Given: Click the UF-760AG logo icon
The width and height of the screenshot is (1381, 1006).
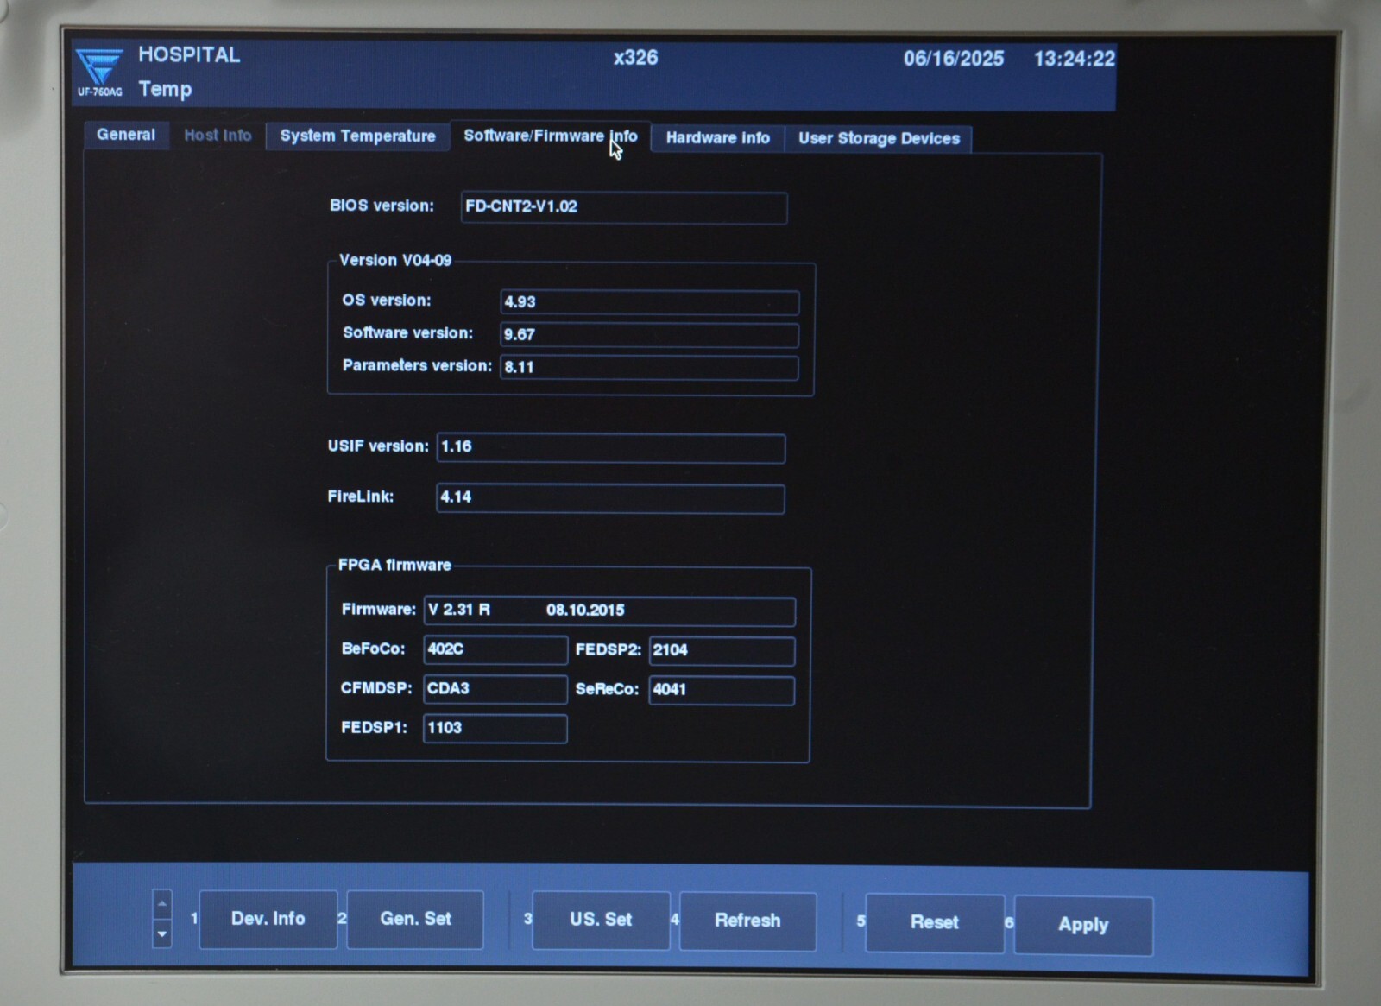Looking at the screenshot, I should coord(99,71).
